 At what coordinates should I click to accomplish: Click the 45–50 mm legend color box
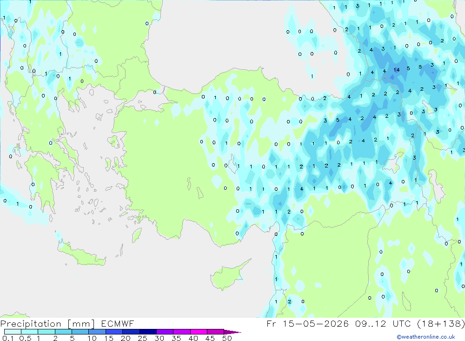click(216, 332)
